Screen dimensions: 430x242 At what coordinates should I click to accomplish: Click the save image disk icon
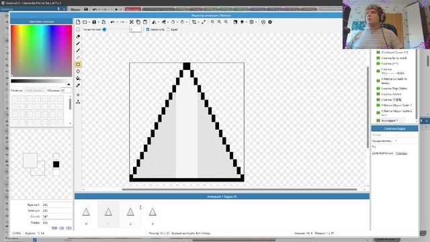pyautogui.click(x=94, y=22)
